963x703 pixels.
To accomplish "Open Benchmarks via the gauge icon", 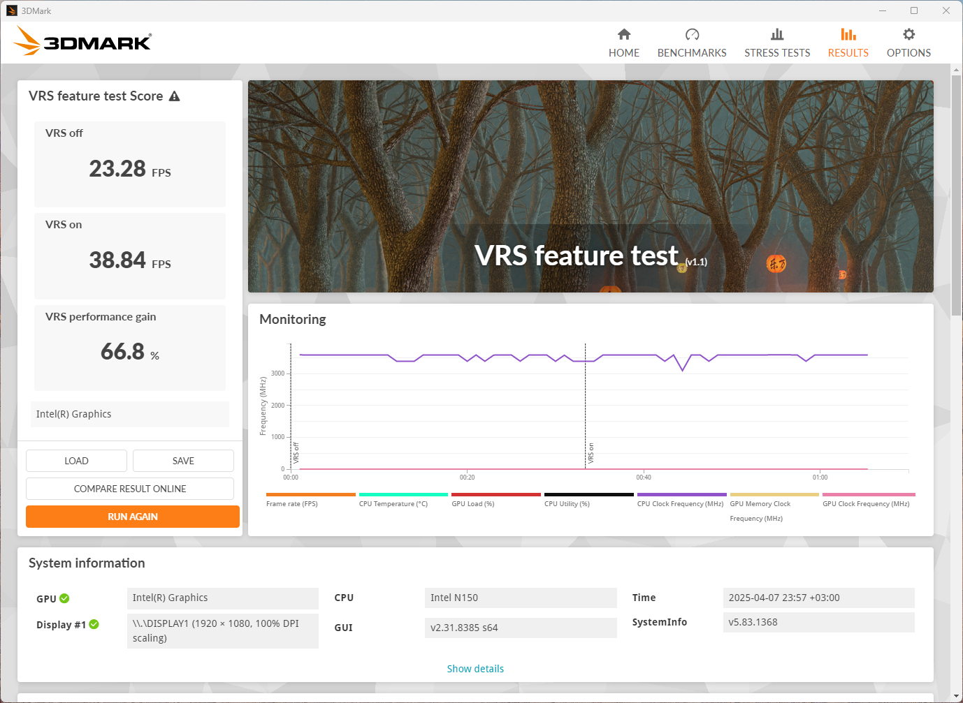I will pos(692,34).
